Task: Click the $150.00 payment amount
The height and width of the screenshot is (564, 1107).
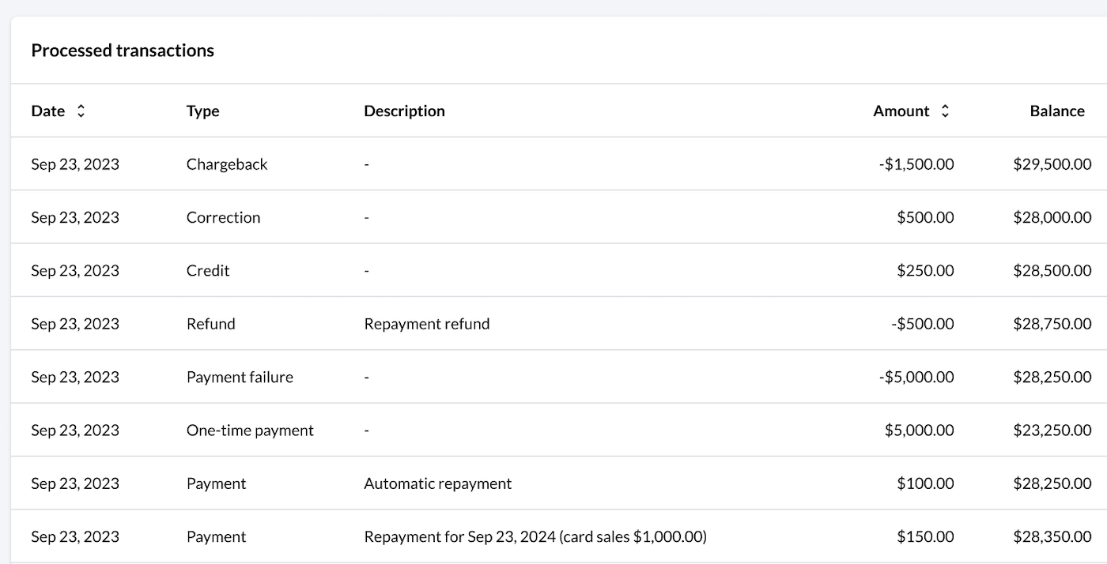Action: 925,536
